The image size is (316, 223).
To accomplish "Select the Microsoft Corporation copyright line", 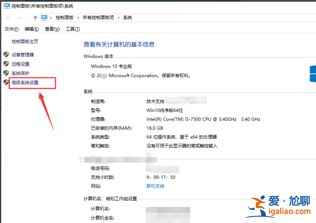I will pos(141,76).
